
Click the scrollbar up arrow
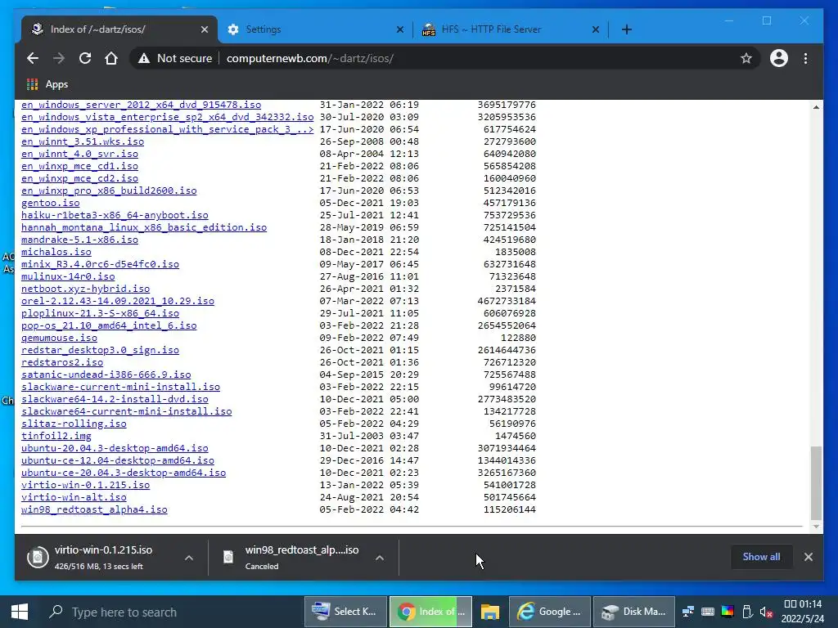coord(816,107)
